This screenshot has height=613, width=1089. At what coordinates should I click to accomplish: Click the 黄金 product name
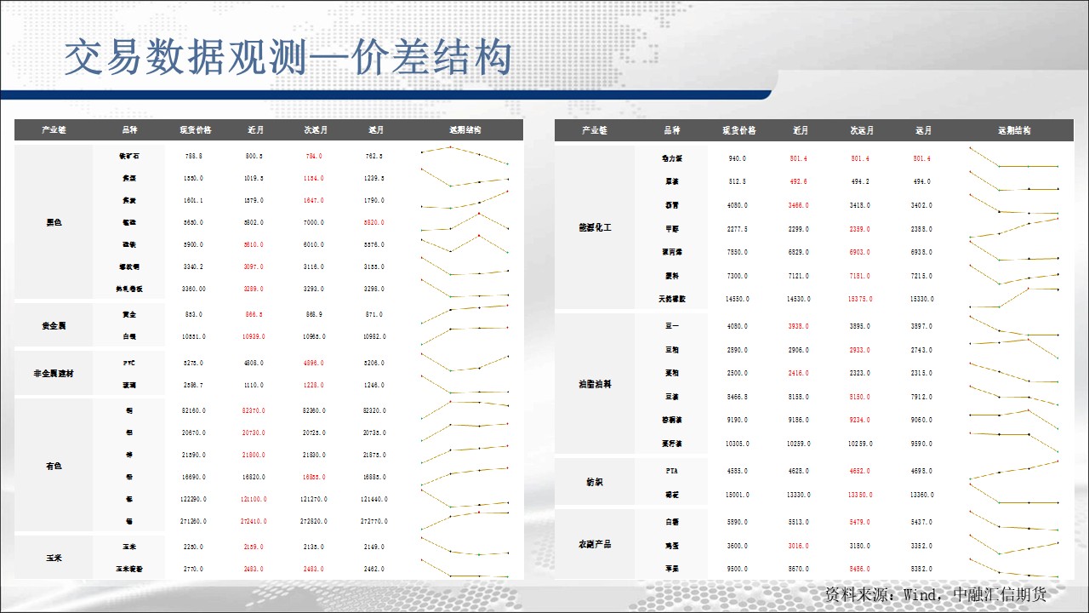tap(130, 314)
